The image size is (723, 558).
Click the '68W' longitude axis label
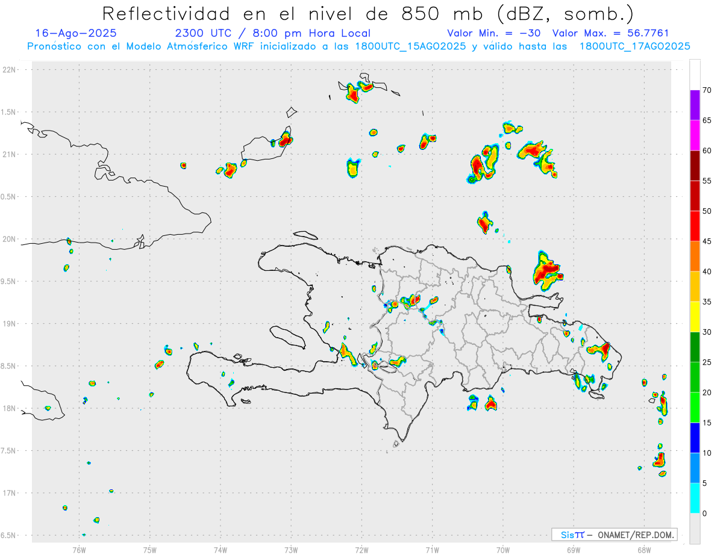click(x=644, y=550)
